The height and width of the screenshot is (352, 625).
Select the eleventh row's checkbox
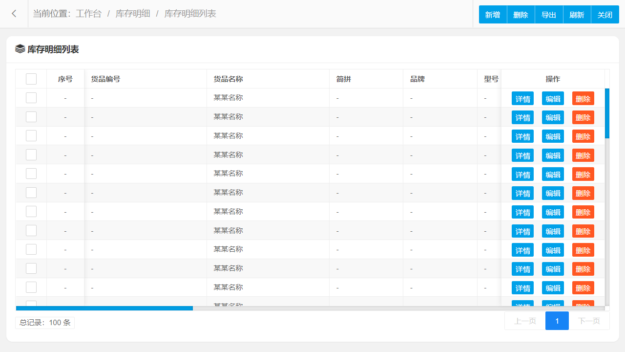(31, 287)
